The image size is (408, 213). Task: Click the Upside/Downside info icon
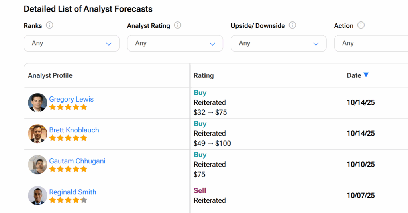tap(292, 25)
